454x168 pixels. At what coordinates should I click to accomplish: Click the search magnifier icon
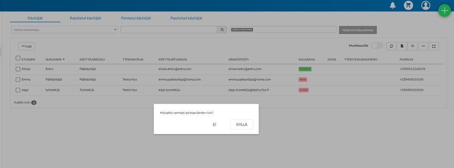(x=222, y=30)
